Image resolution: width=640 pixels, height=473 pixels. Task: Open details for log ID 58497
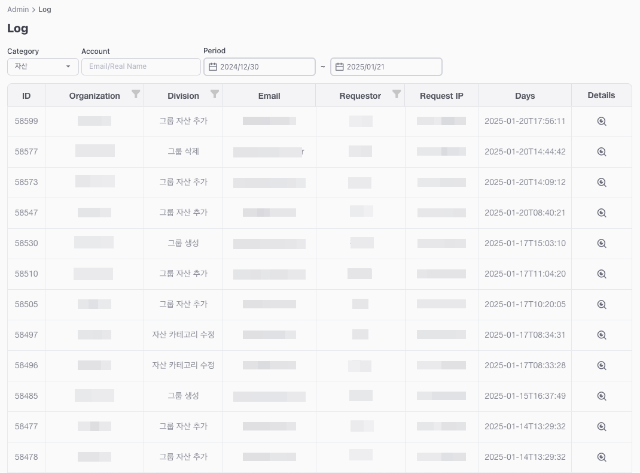(602, 335)
